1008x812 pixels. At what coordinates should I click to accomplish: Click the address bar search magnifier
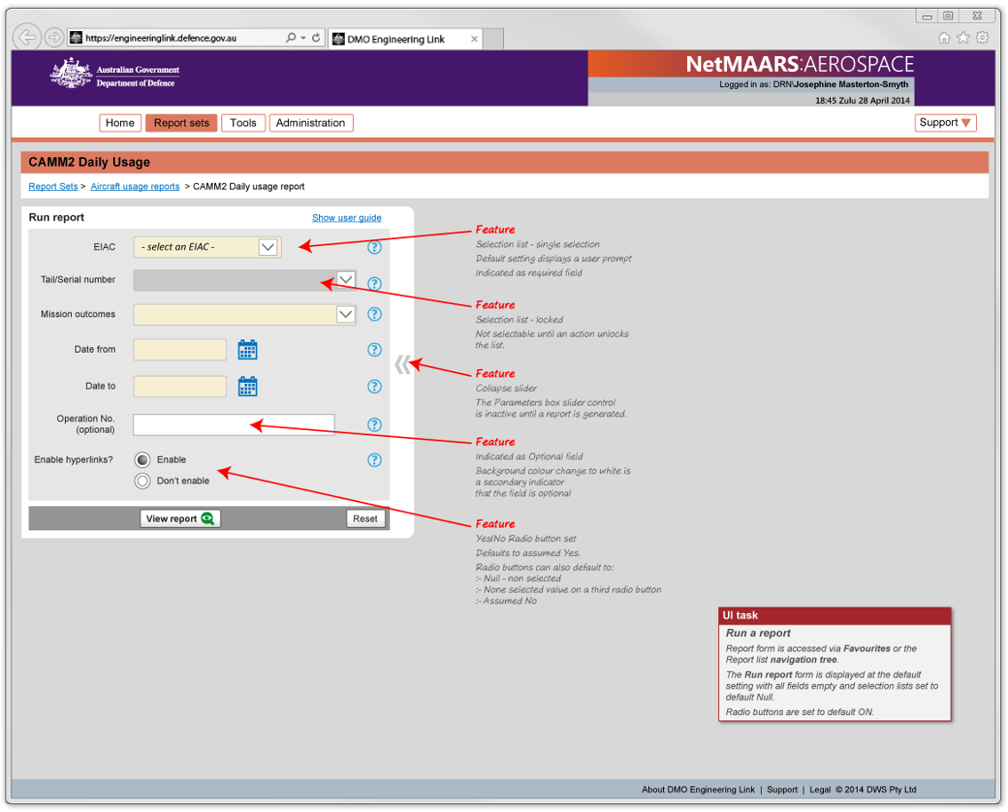point(291,38)
